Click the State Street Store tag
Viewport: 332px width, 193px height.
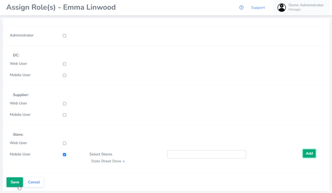(x=106, y=161)
